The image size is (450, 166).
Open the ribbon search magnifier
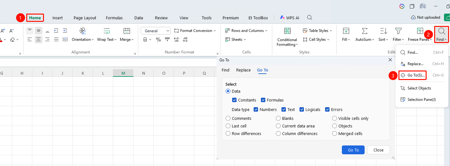tap(310, 18)
